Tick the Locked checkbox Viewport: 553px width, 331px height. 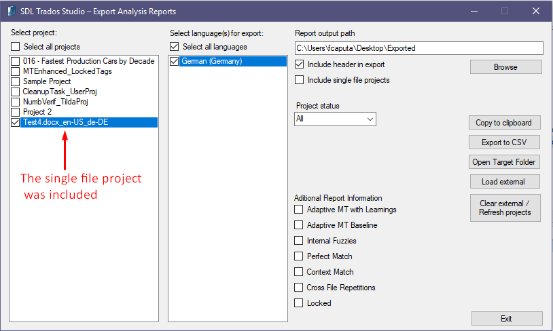click(298, 303)
